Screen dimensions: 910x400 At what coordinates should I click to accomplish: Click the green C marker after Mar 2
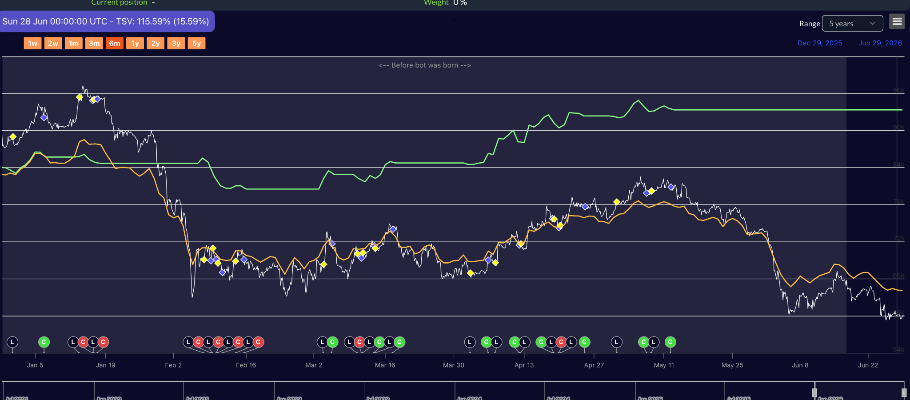point(332,342)
